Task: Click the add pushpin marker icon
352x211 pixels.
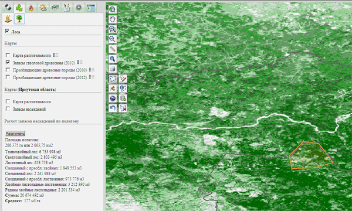Action: tap(113, 89)
